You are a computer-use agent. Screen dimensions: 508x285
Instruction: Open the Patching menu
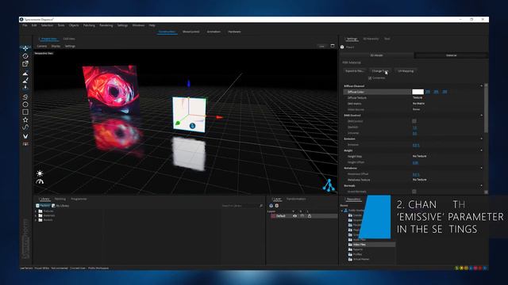coord(89,25)
